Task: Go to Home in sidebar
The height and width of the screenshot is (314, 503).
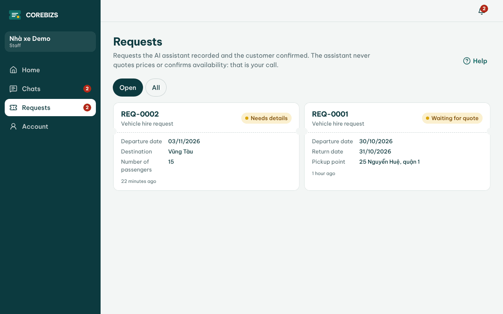Action: (50, 70)
